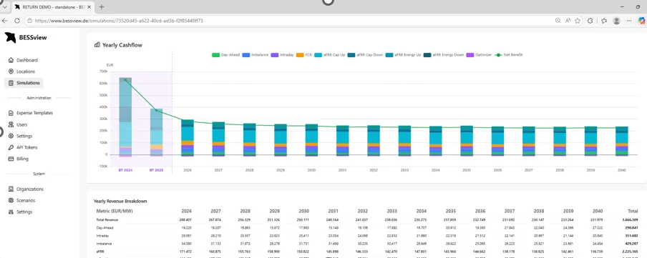The width and height of the screenshot is (647, 258).
Task: Click the Yearly Revenue Breakdown heading
Action: pyautogui.click(x=120, y=201)
